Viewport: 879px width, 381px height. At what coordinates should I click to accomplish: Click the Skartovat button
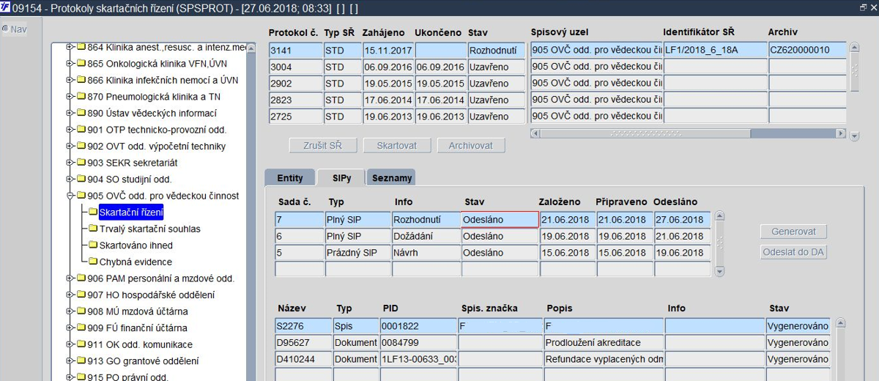(x=397, y=145)
